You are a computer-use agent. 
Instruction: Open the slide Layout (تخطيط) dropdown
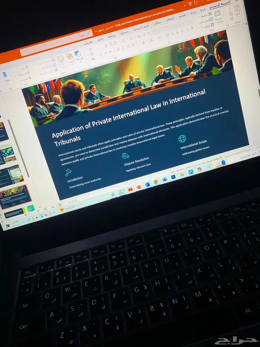pyautogui.click(x=205, y=15)
